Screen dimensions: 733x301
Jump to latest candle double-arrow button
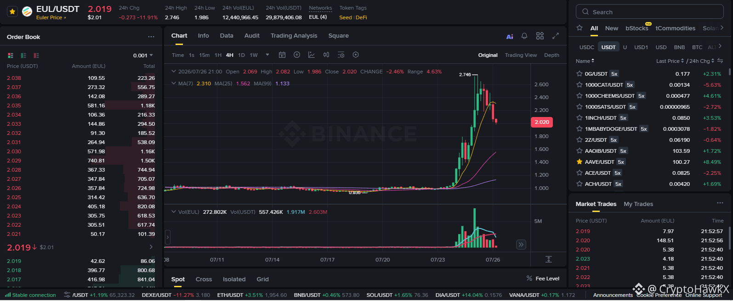tap(521, 245)
